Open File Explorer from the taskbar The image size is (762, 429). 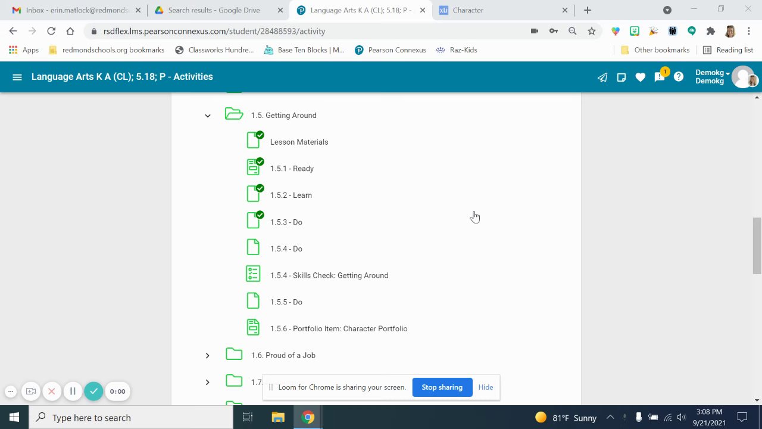tap(278, 418)
